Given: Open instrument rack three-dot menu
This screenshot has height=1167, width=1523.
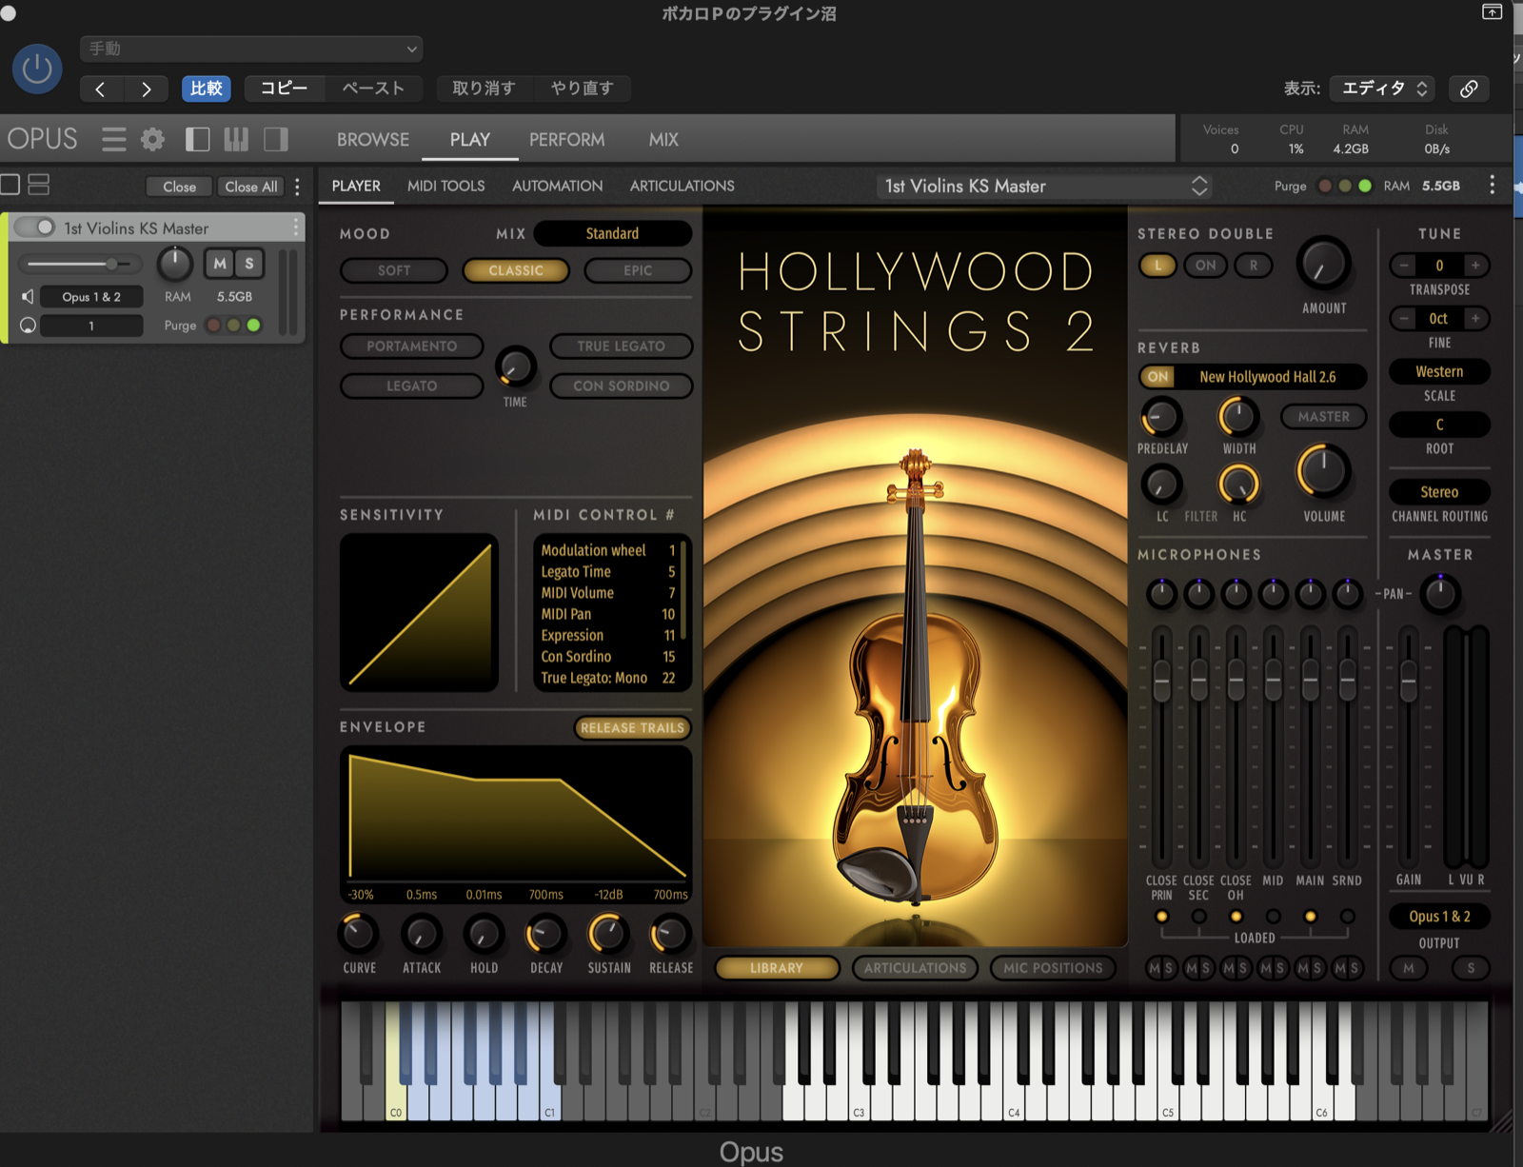Looking at the screenshot, I should (x=298, y=187).
